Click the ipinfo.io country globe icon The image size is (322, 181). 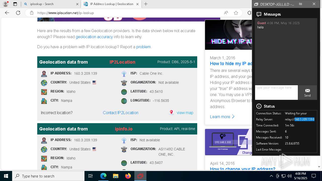44,149
